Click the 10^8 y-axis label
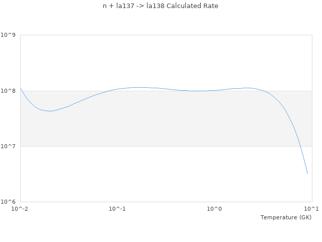The width and height of the screenshot is (322, 242). click(x=9, y=91)
